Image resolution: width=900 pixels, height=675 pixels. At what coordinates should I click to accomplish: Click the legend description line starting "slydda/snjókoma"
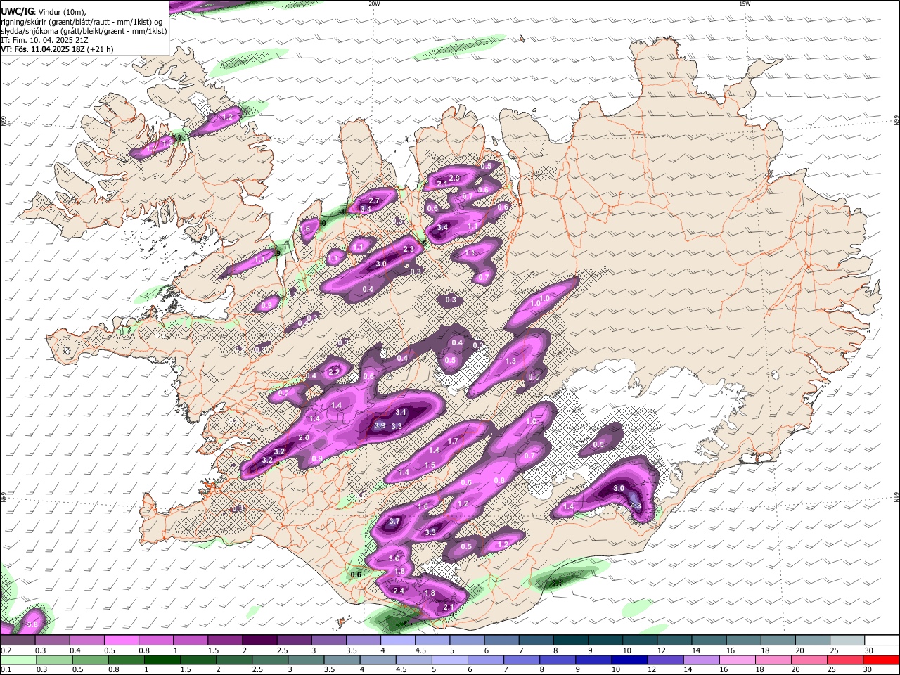click(84, 31)
